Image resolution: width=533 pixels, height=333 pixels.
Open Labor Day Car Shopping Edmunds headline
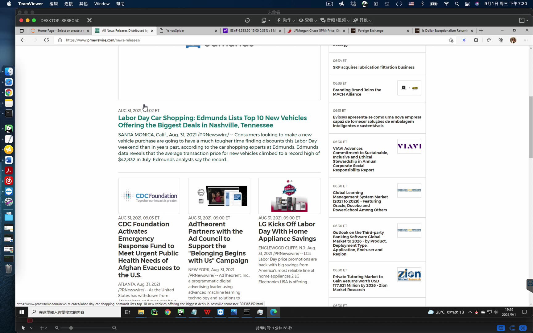click(x=213, y=121)
